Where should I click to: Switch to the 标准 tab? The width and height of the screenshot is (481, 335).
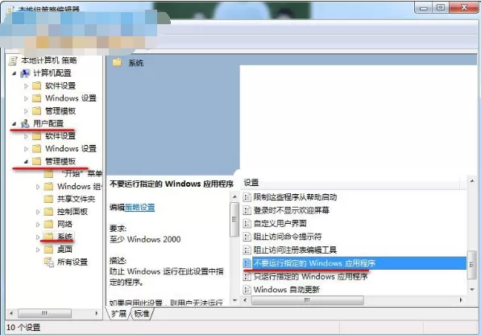click(142, 313)
